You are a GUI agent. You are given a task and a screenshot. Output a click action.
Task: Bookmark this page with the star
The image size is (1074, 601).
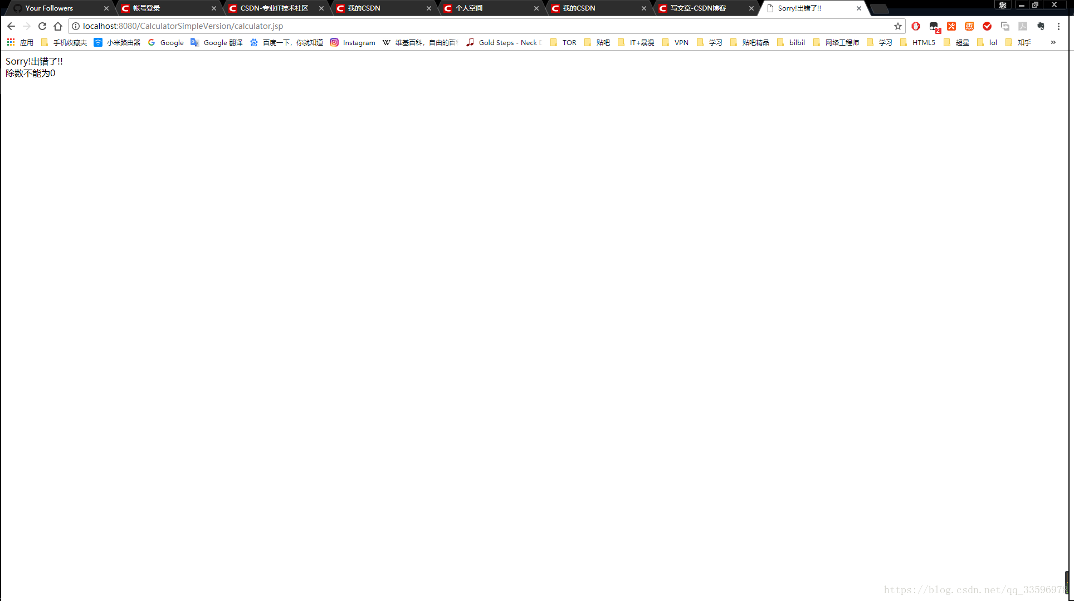click(x=898, y=26)
